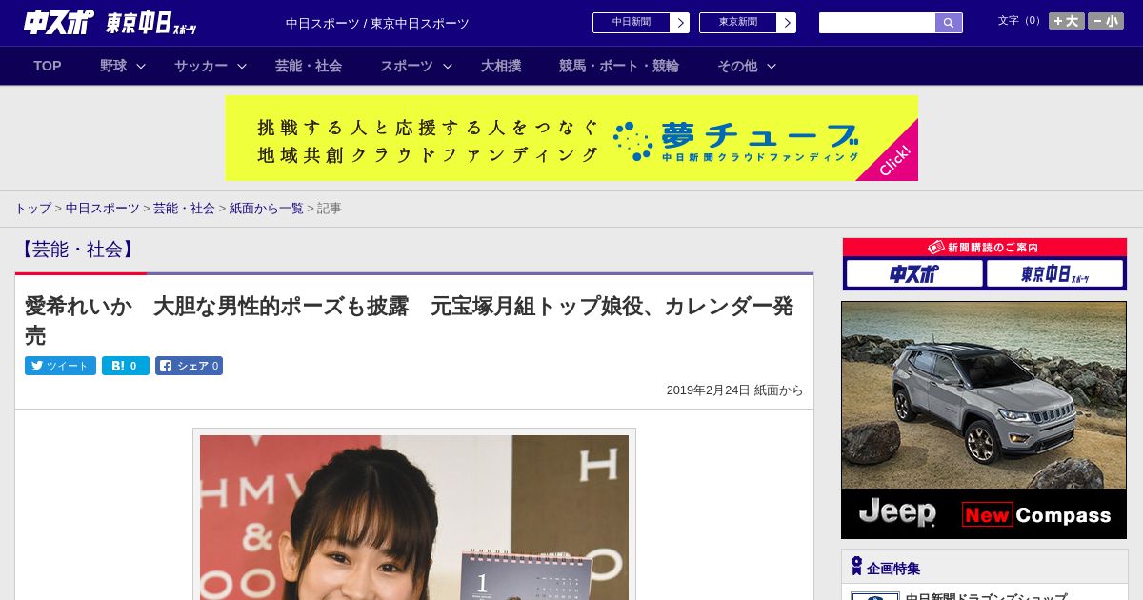
Task: Open the 新聞購読のご案内 東京中日スポーツ button
Action: tap(1054, 274)
